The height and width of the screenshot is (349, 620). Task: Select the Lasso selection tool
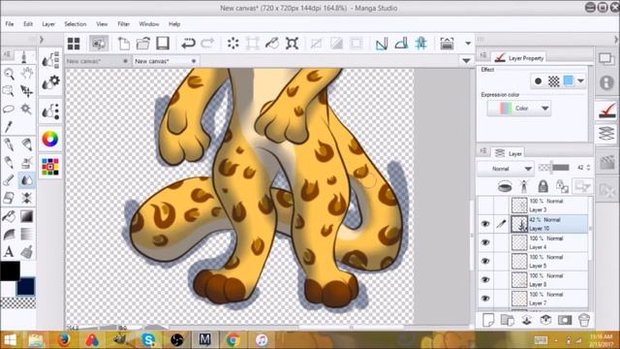9,109
